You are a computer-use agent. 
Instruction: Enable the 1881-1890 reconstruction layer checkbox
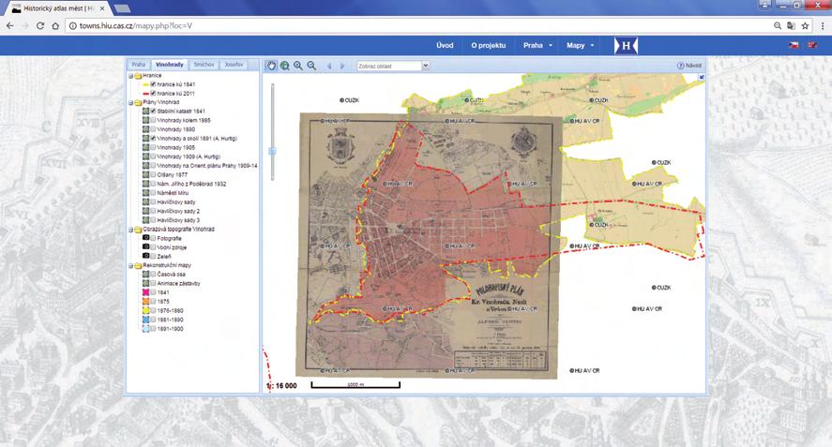click(x=153, y=320)
